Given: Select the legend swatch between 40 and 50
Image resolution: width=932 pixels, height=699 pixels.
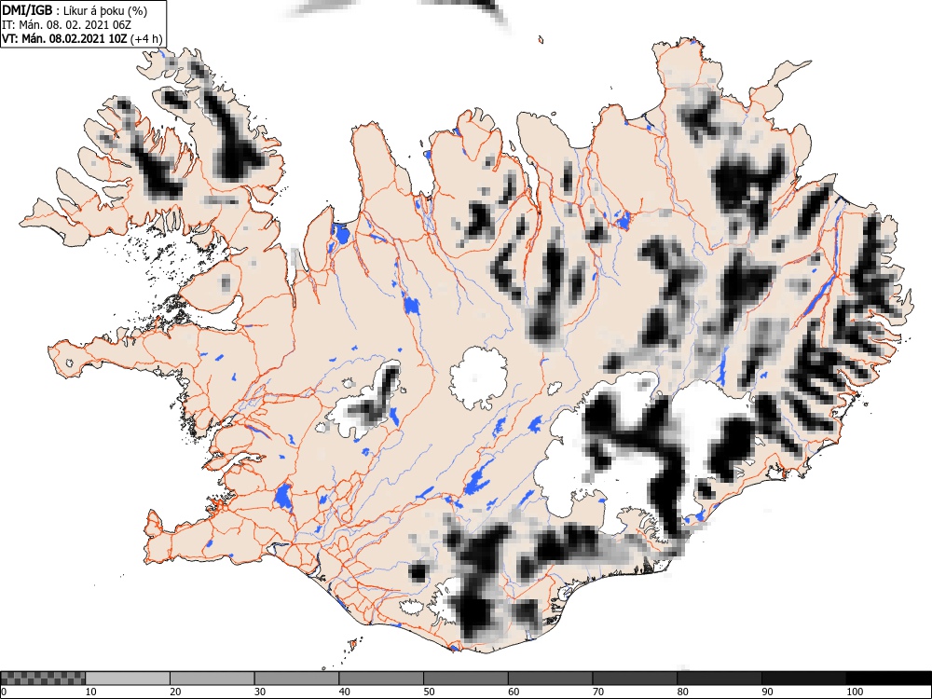Looking at the screenshot, I should [381, 678].
